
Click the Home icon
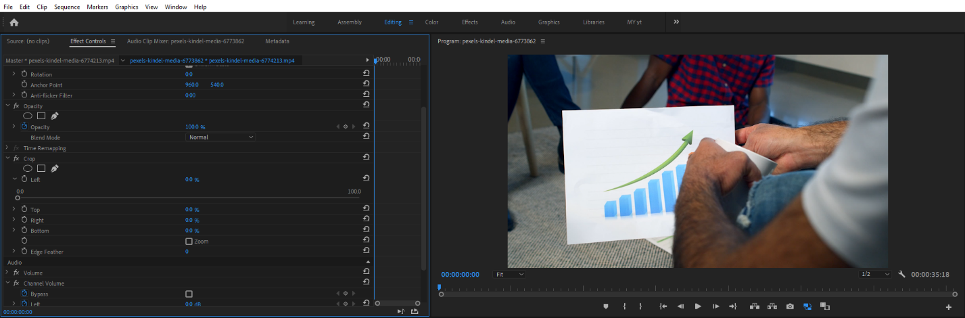[14, 22]
